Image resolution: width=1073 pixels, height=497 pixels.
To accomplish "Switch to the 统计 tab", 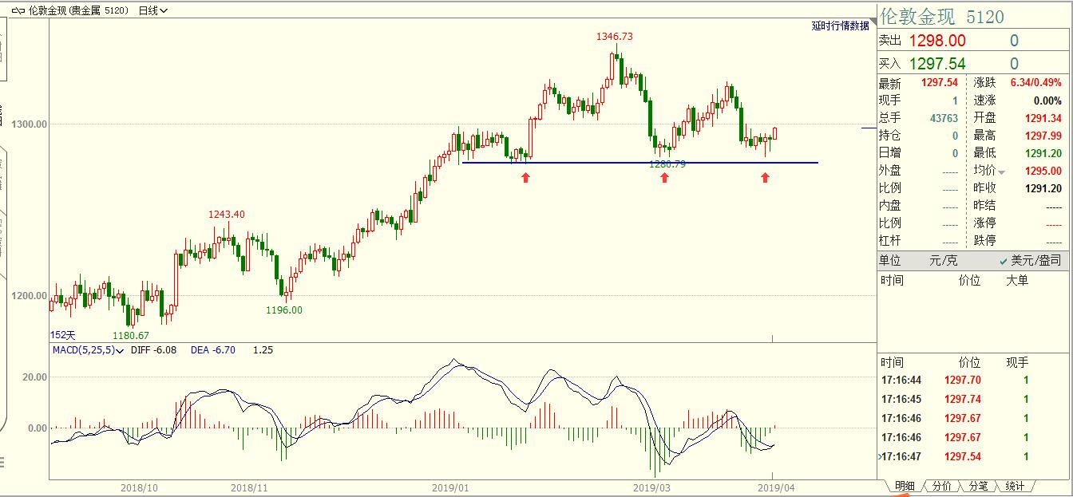I will [x=1015, y=486].
